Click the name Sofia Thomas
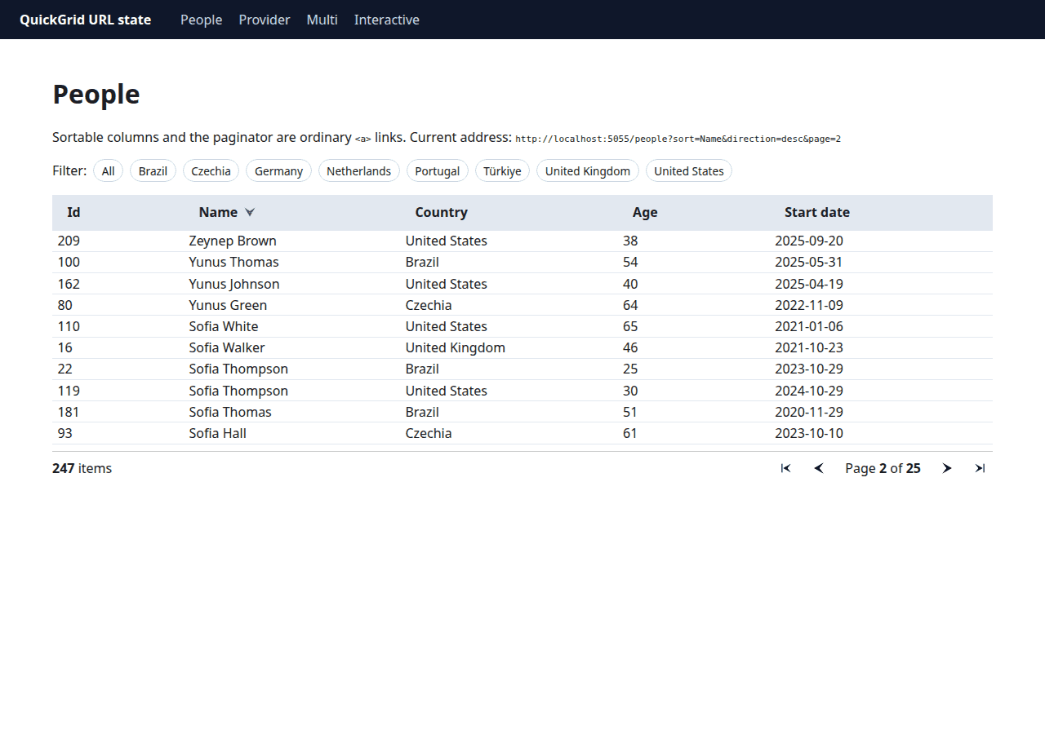Screen dimensions: 1045x734 tap(230, 412)
